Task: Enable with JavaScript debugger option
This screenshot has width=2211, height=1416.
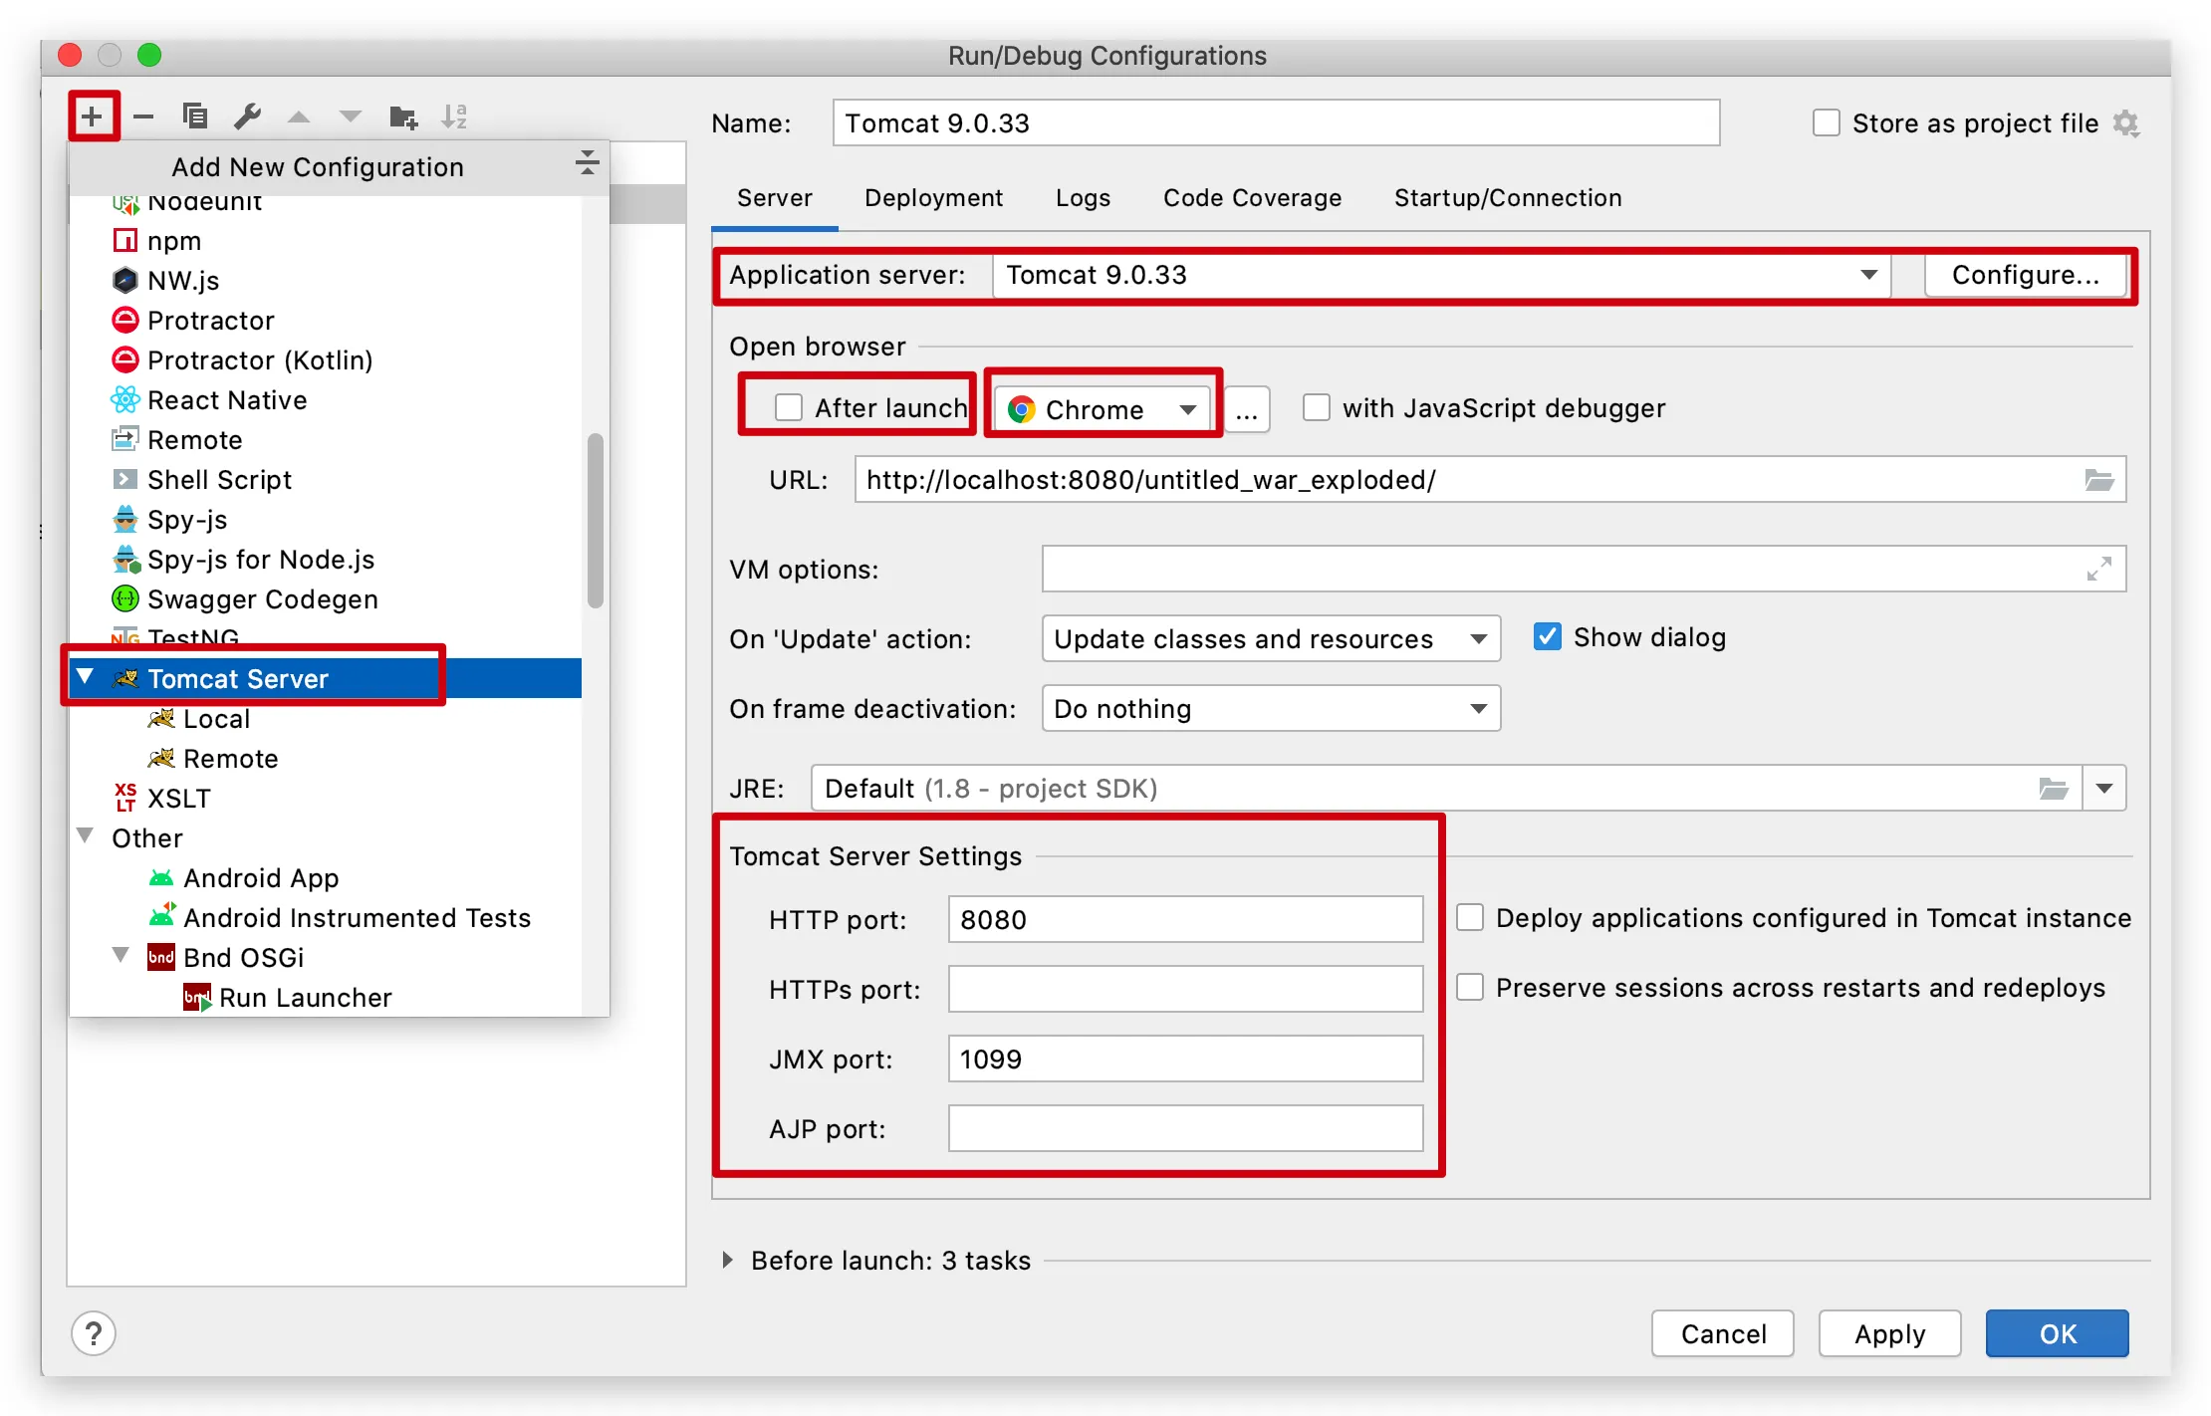Action: [1317, 407]
